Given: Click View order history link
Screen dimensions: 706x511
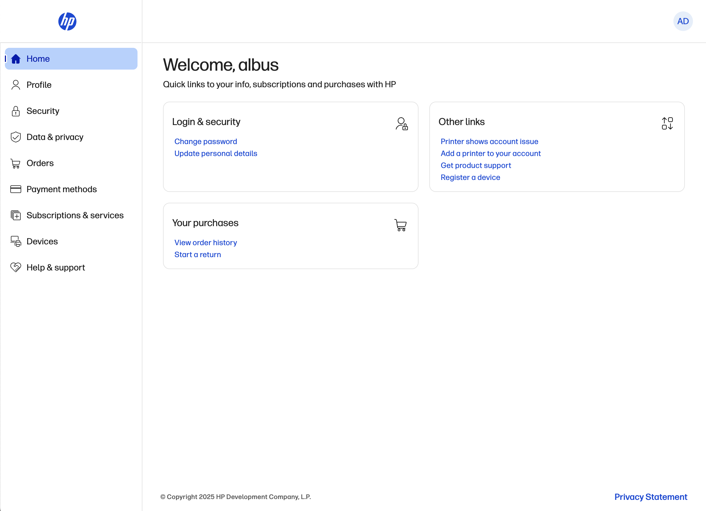Looking at the screenshot, I should 205,242.
